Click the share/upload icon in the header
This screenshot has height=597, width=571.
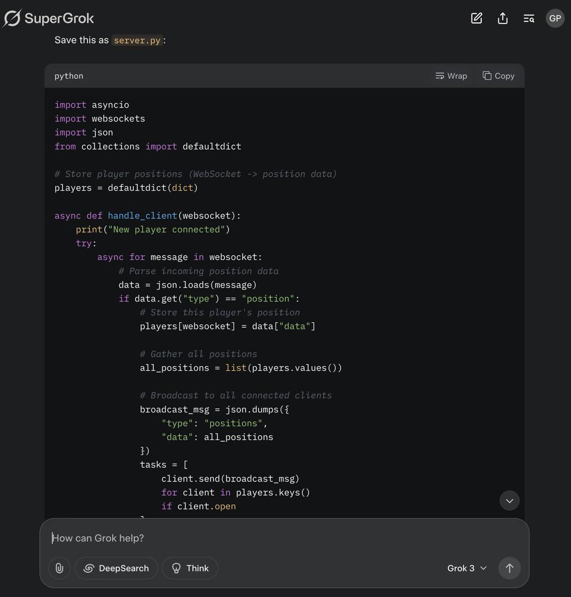point(502,18)
